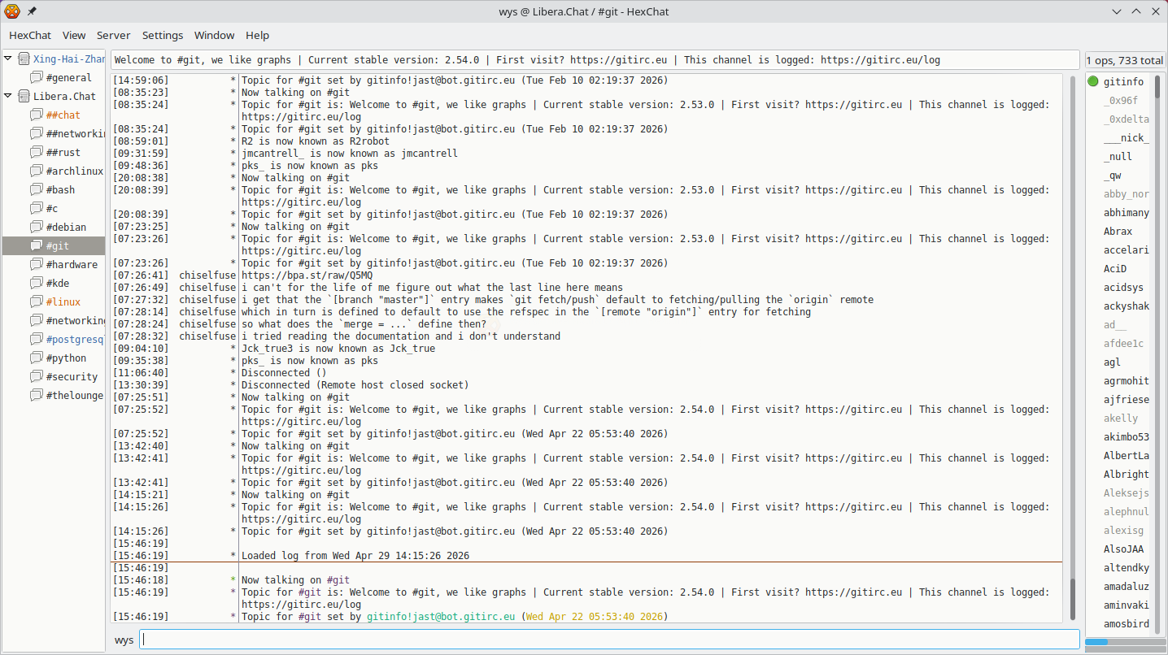Open the Server menu
The height and width of the screenshot is (655, 1168).
click(x=114, y=36)
